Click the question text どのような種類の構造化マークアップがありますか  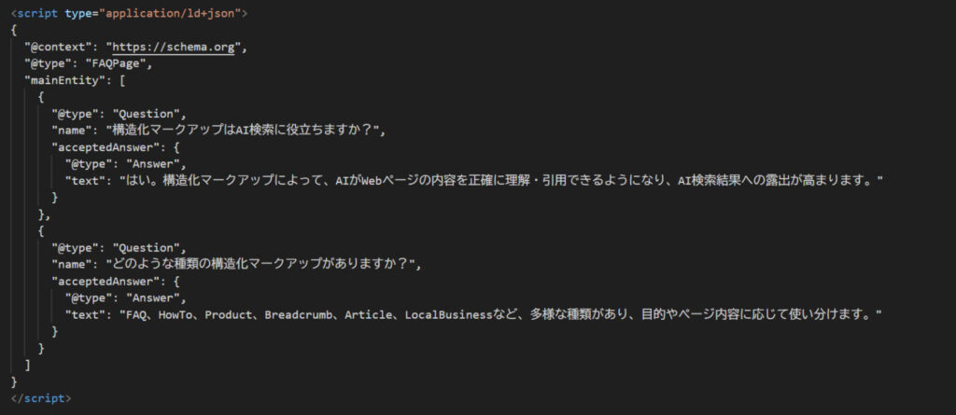[263, 265]
